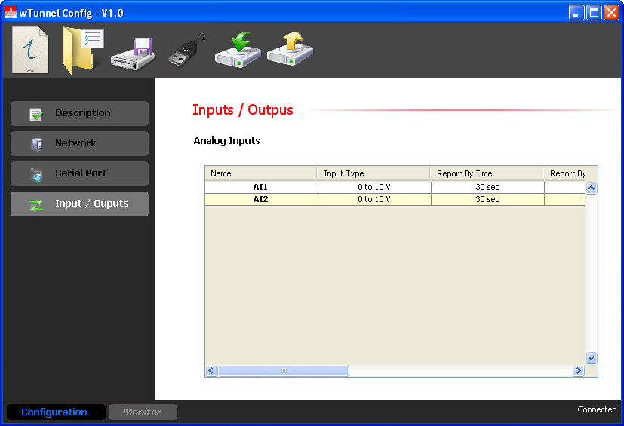The height and width of the screenshot is (426, 624).
Task: Click horizontal scrollbar right arrow
Action: 579,371
